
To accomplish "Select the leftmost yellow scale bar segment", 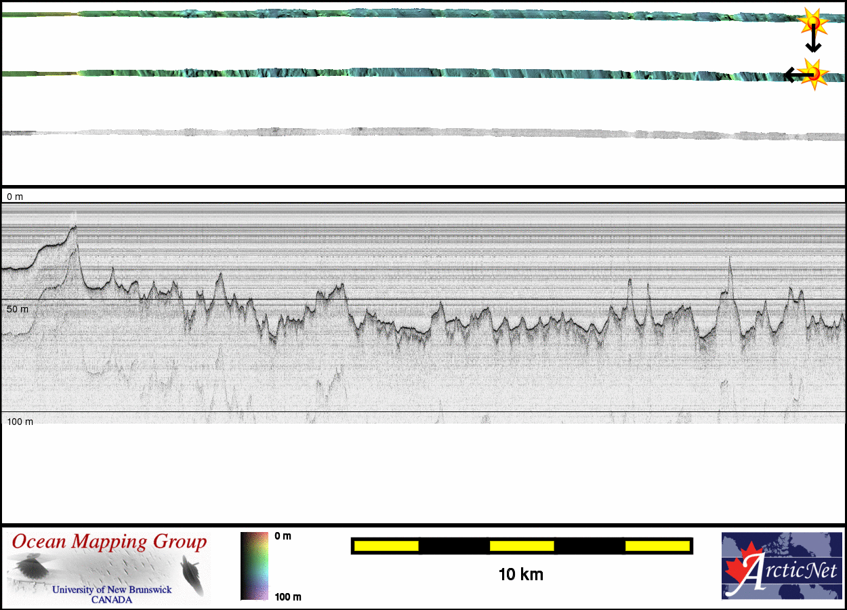I will [386, 546].
